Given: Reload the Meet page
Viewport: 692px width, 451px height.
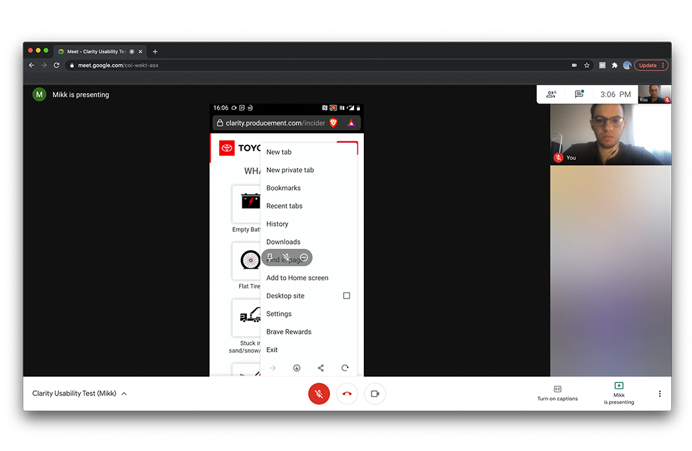Looking at the screenshot, I should coord(56,65).
